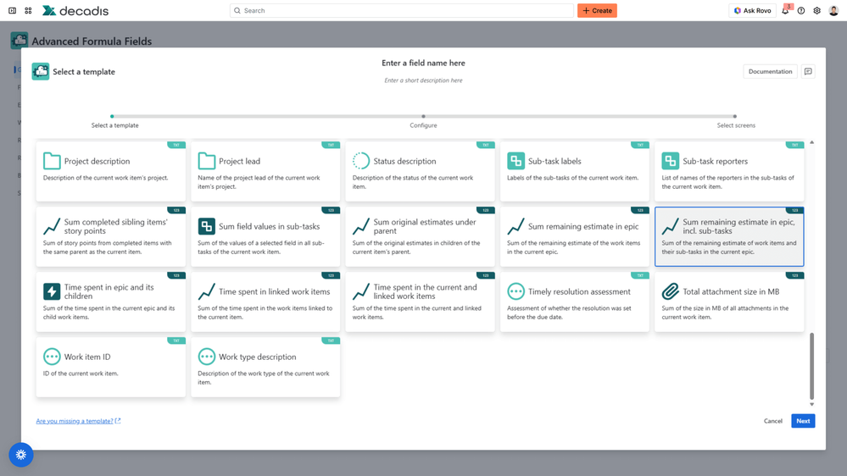Click the Project lead folder icon

[206, 161]
